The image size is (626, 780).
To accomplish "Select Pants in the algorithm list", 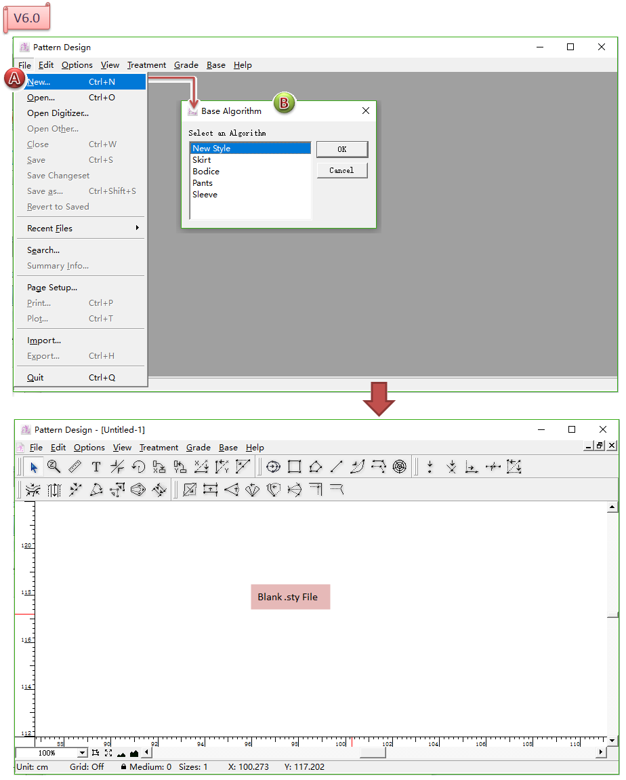I will pyautogui.click(x=203, y=183).
